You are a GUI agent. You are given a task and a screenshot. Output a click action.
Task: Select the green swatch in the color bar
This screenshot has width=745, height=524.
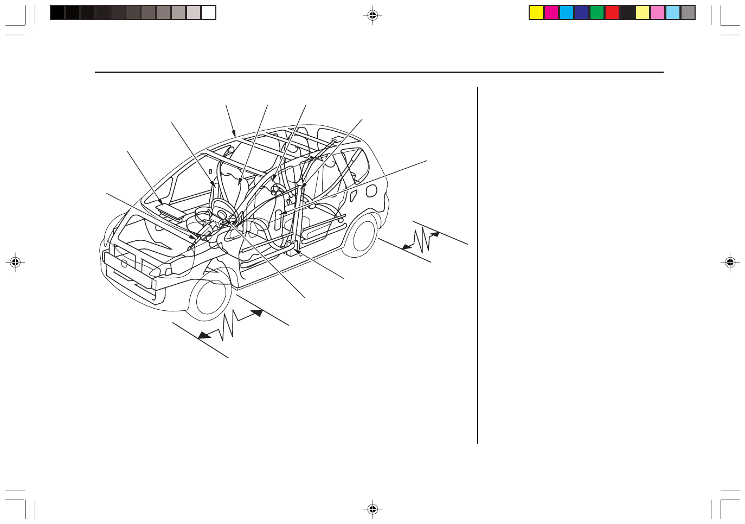[597, 12]
